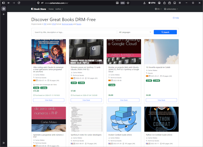203x147 pixels.
Task: Click the synced devices toolbar icon
Action: tap(175, 3)
